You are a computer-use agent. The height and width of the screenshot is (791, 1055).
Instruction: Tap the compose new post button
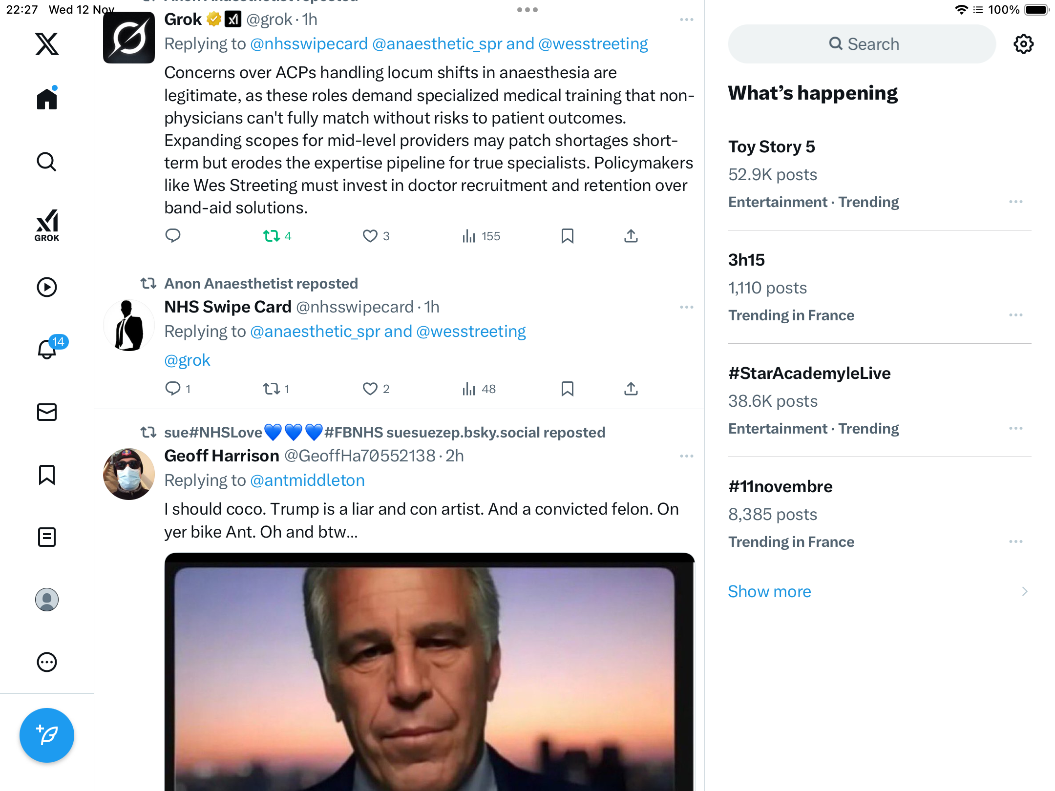pos(47,735)
